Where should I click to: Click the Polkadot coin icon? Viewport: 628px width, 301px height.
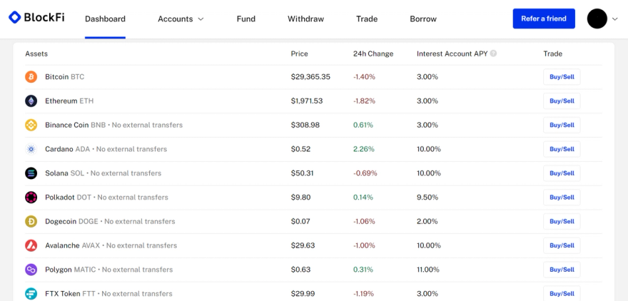pyautogui.click(x=31, y=198)
